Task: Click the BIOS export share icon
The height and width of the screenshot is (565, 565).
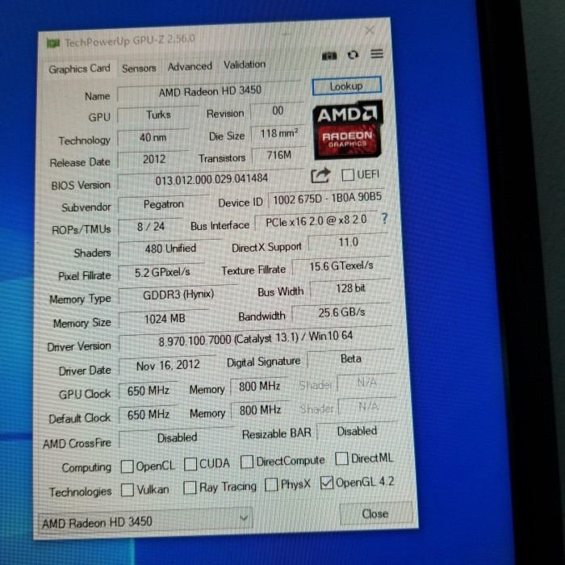Action: (320, 175)
